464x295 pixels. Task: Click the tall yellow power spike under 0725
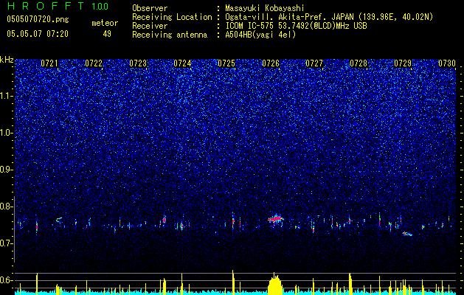(233, 282)
